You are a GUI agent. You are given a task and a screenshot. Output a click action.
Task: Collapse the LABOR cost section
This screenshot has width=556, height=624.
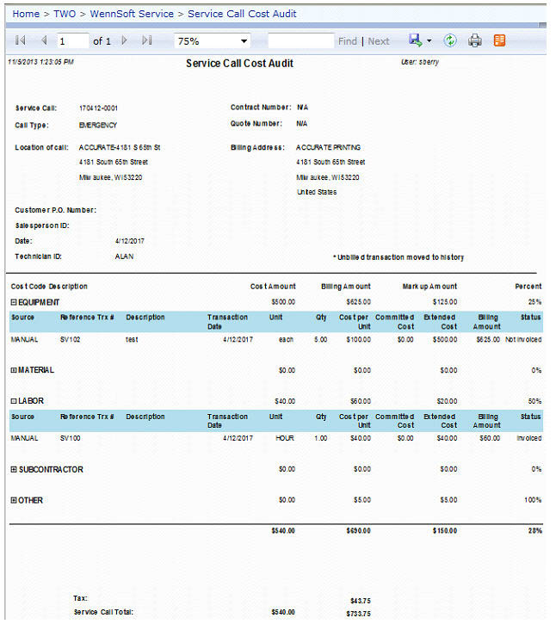coord(14,401)
